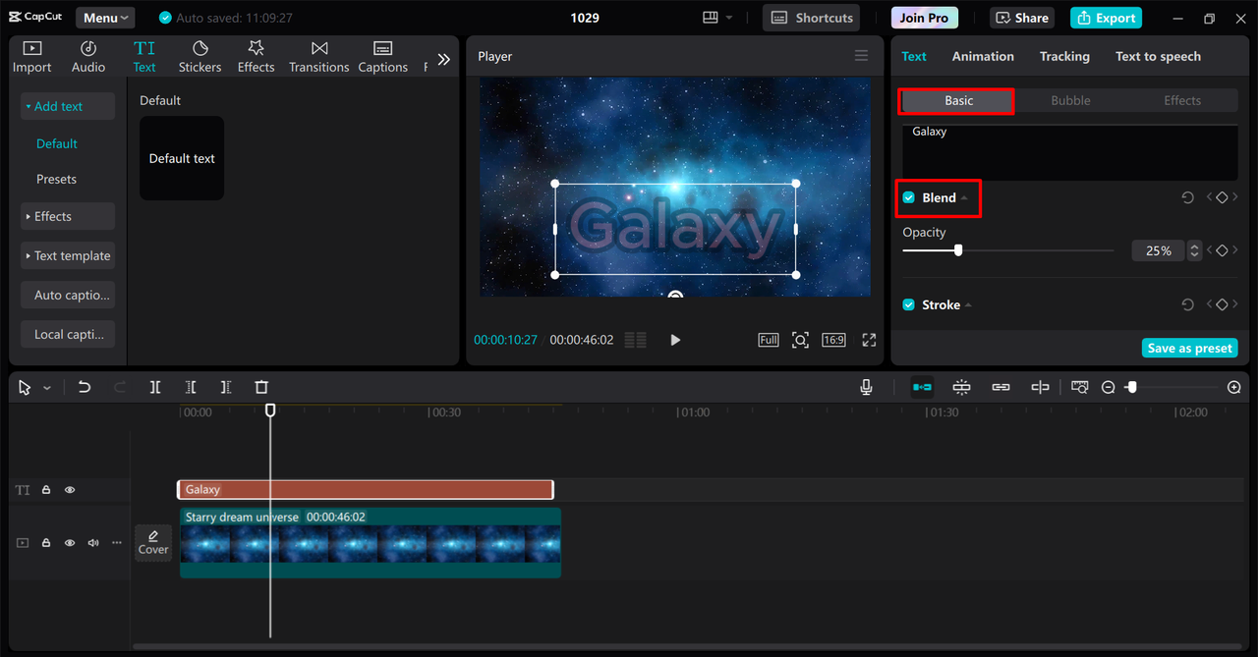Click the Full quality indicator in the Player
The width and height of the screenshot is (1258, 657).
point(769,340)
